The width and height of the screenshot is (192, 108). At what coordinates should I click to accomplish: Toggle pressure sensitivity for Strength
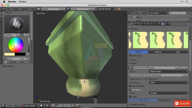click(28, 62)
